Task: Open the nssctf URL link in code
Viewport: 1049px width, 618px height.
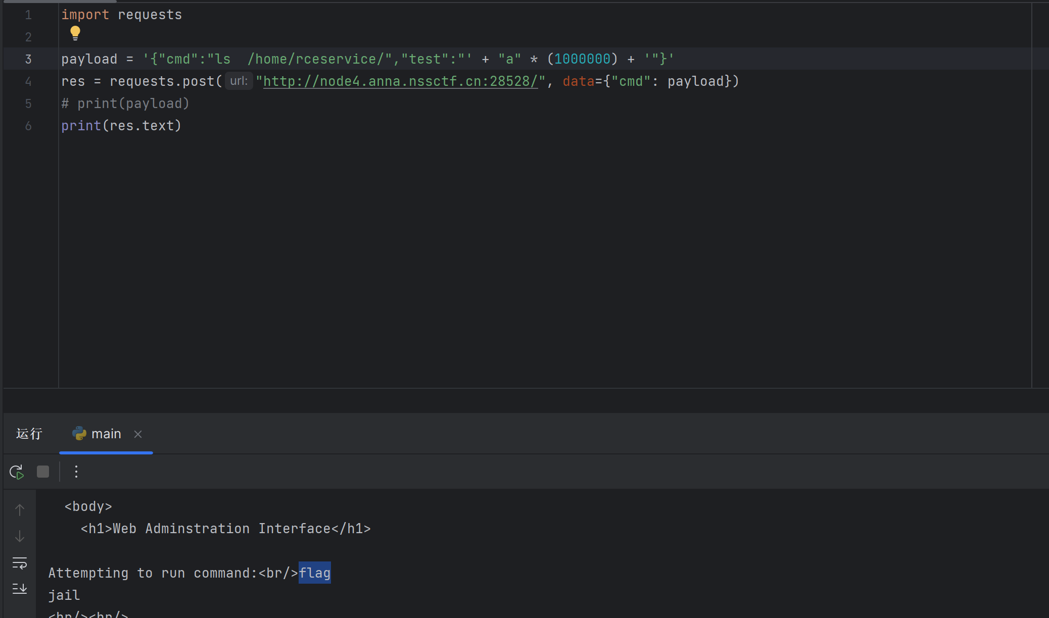Action: (400, 81)
